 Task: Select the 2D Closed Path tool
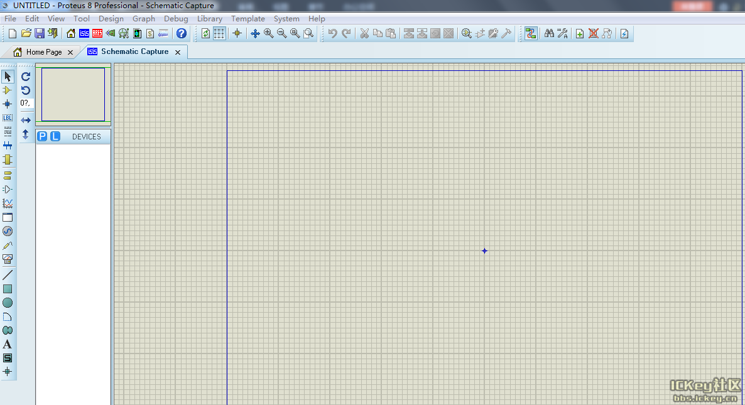8,330
